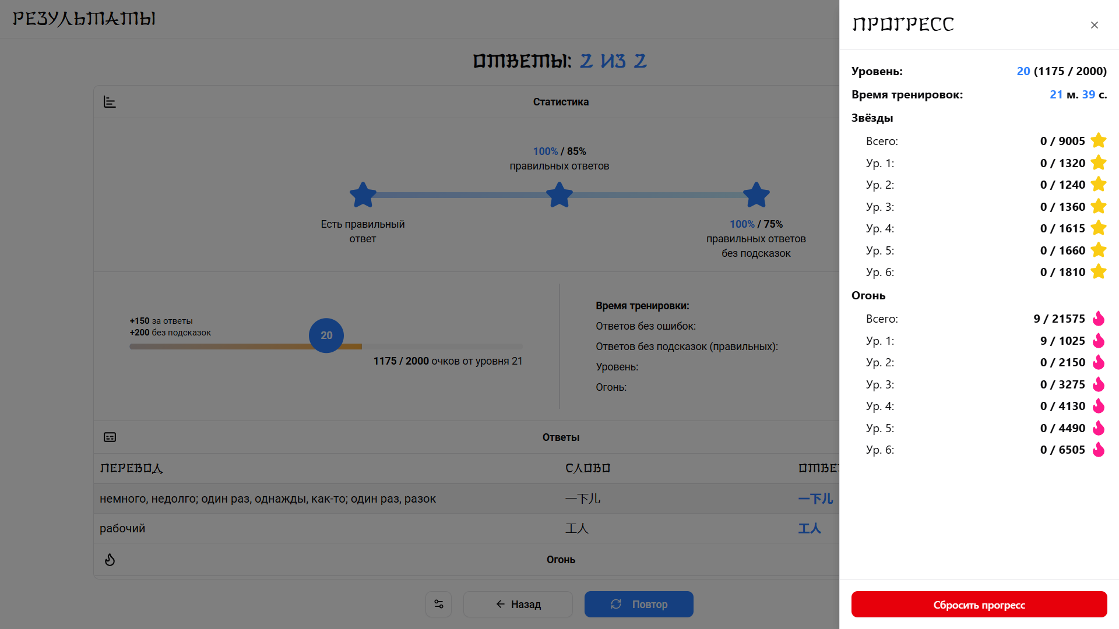
Task: Click the first star marked Есть правильный ответ
Action: 363,195
